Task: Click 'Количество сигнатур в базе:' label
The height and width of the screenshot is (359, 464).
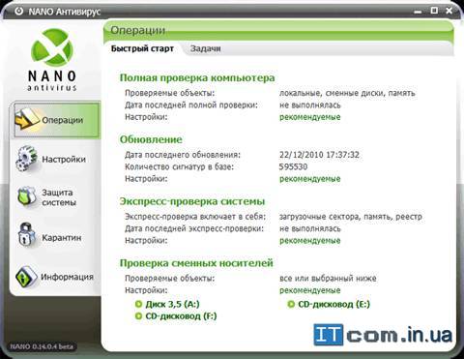Action: pos(179,166)
